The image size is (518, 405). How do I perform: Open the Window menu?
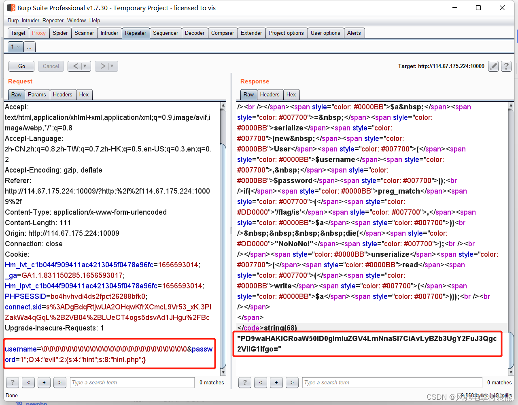coord(76,20)
